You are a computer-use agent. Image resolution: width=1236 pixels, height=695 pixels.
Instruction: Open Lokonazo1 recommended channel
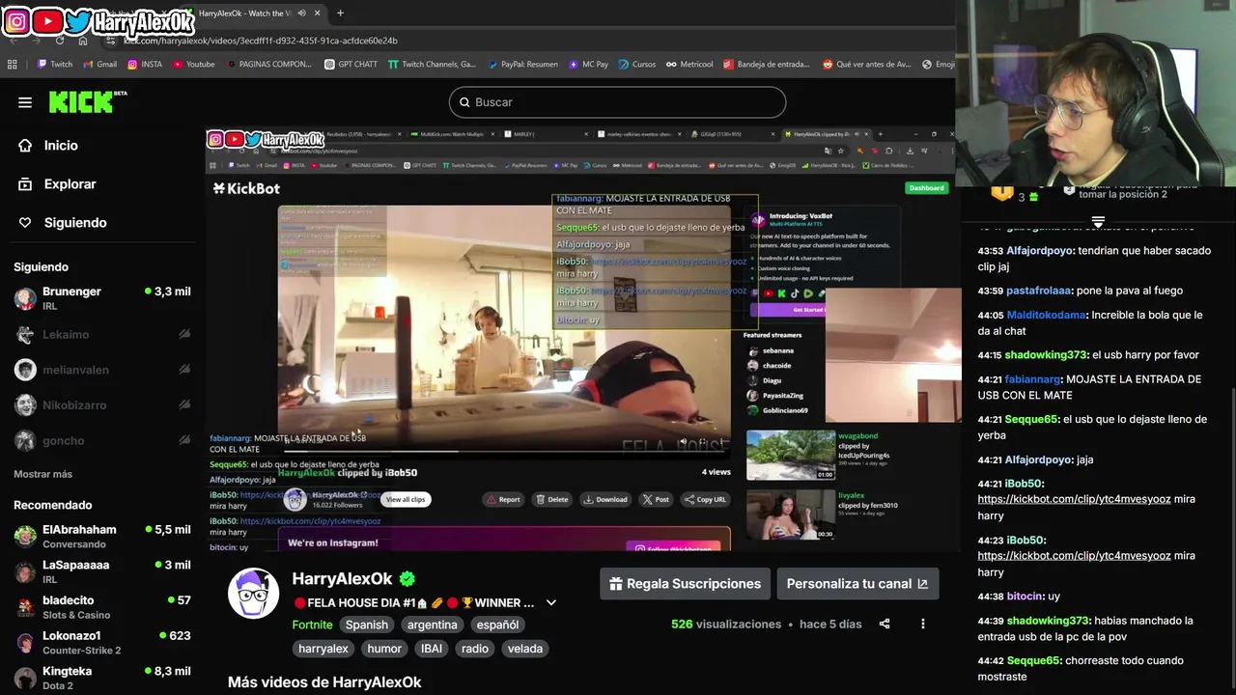tap(101, 643)
